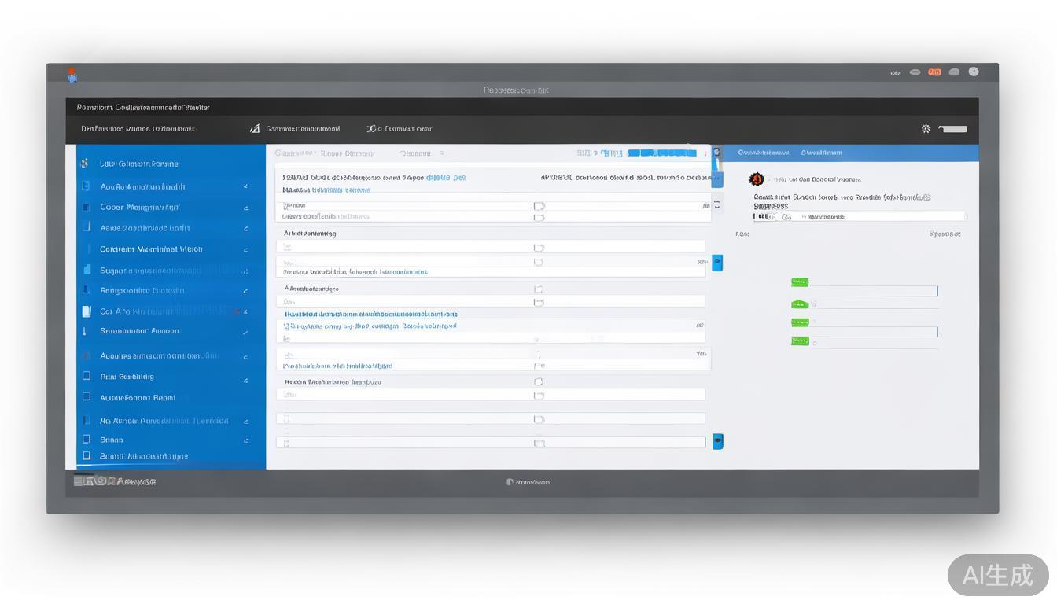
Task: Tick the checkbox in the last sidebar row
Action: (87, 456)
